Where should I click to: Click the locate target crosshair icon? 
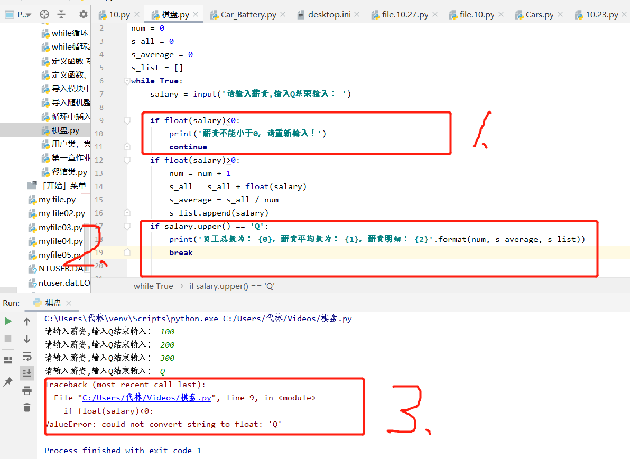[x=44, y=14]
